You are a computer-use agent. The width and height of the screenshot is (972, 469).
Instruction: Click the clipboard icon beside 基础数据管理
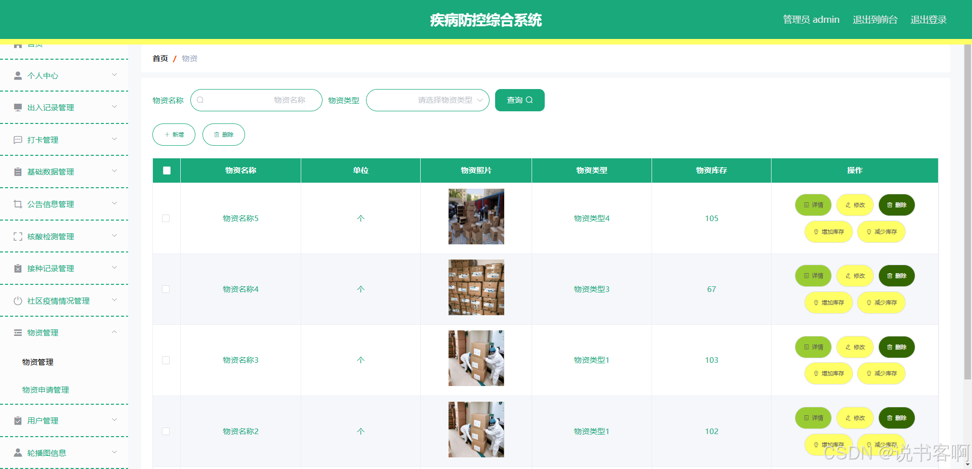pyautogui.click(x=18, y=172)
